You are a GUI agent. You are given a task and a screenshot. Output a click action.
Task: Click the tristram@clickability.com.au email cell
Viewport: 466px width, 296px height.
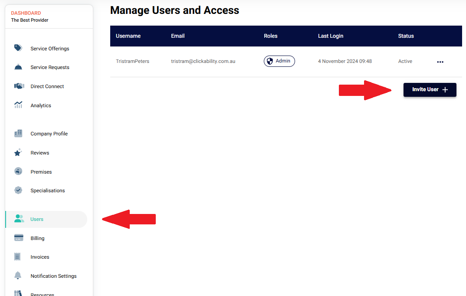[203, 61]
